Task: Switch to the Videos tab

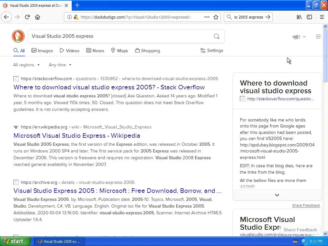Action: click(x=70, y=51)
